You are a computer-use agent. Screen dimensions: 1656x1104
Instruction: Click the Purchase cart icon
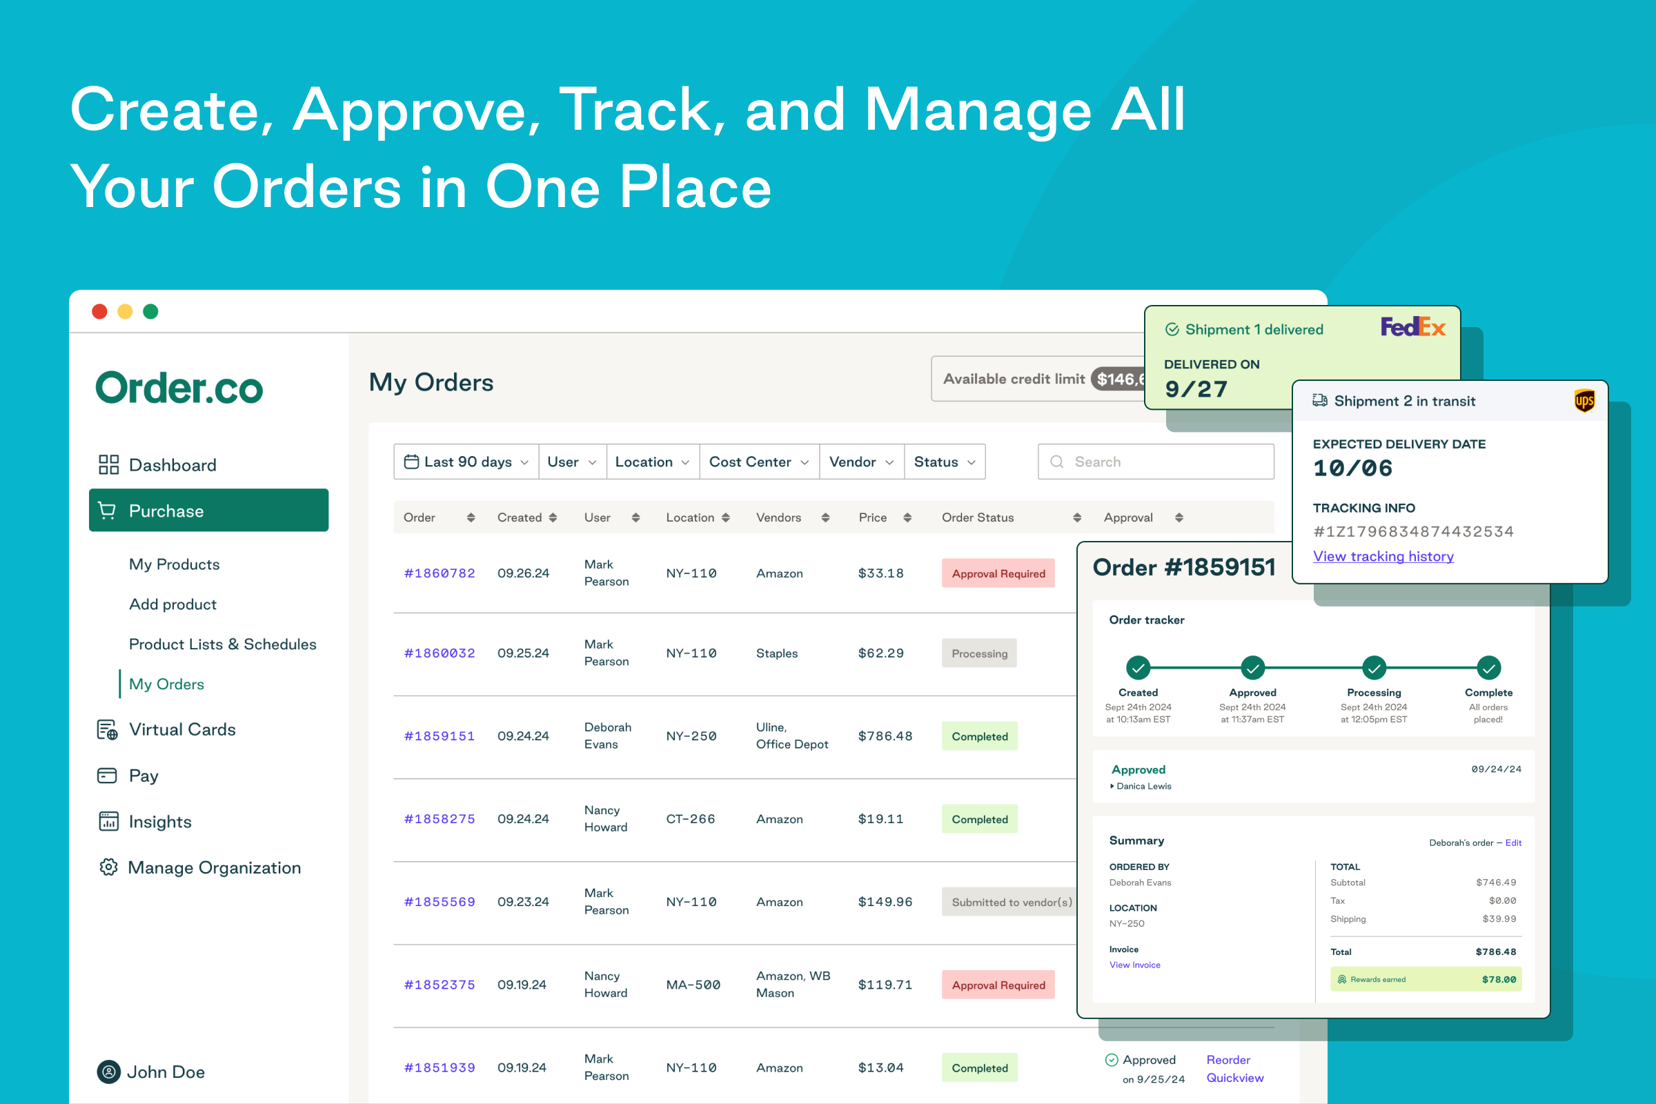[x=107, y=511]
